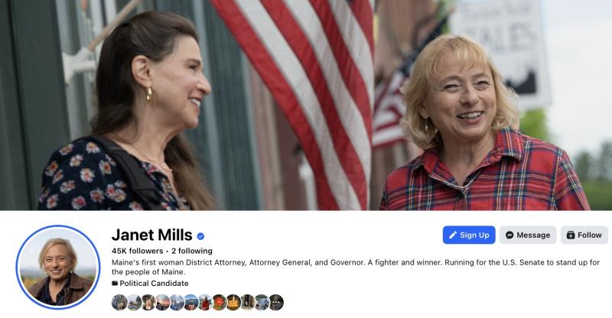Follow the Janet Mills page

(x=584, y=235)
